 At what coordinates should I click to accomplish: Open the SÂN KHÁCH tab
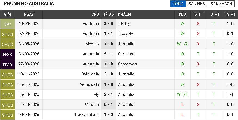[221, 4]
